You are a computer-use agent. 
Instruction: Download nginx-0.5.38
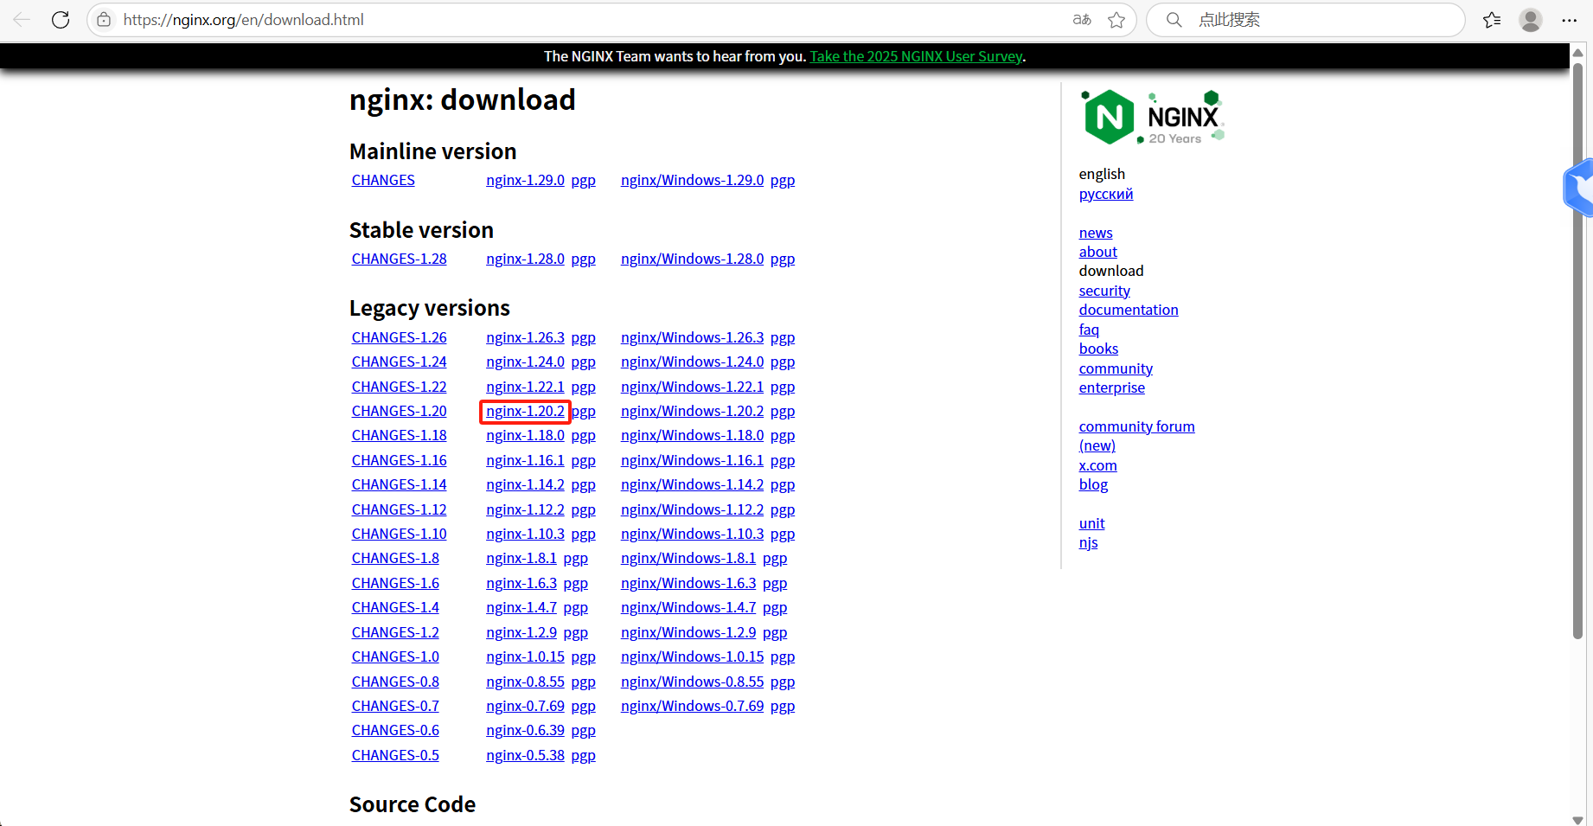525,755
